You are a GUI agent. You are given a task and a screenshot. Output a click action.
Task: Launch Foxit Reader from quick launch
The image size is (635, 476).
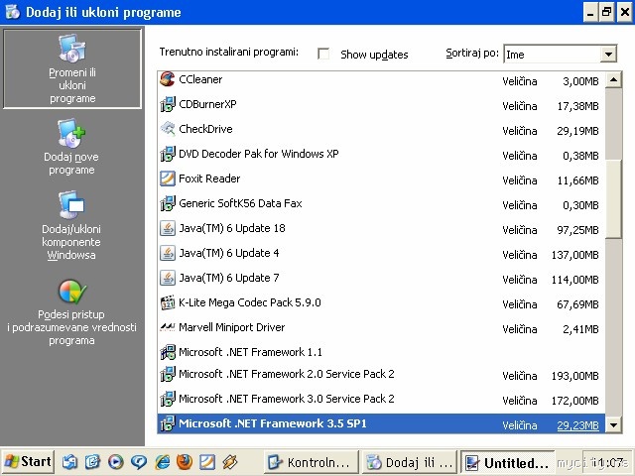(x=207, y=462)
